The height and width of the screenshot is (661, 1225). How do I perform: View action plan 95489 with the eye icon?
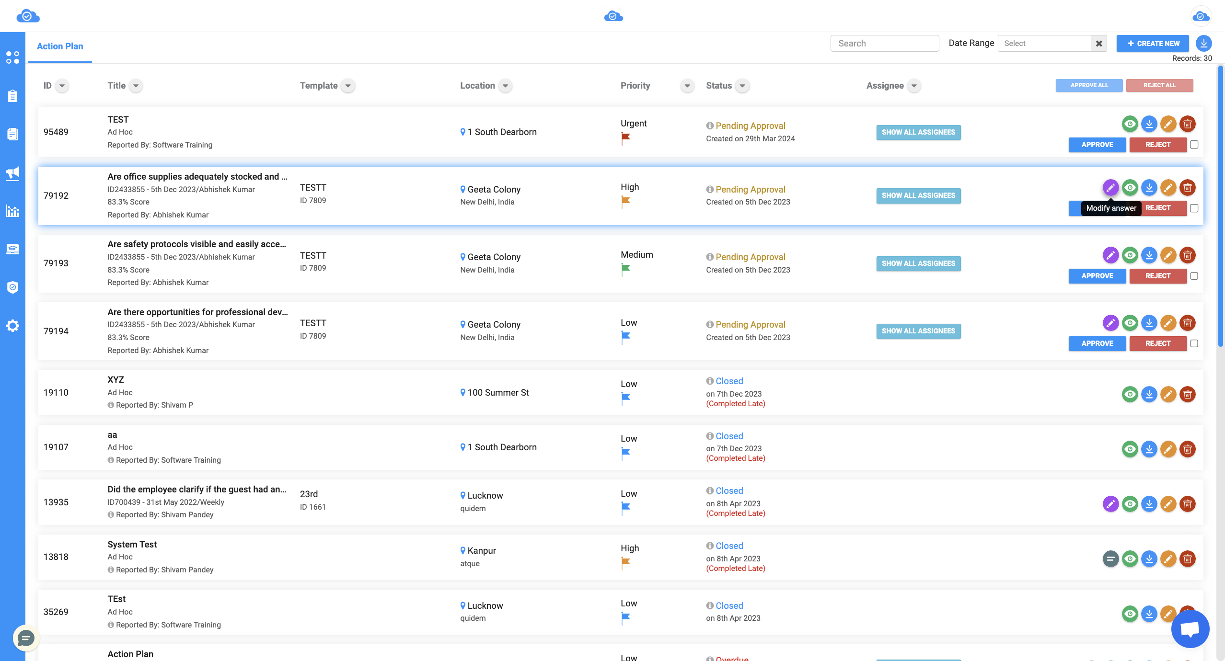tap(1130, 124)
